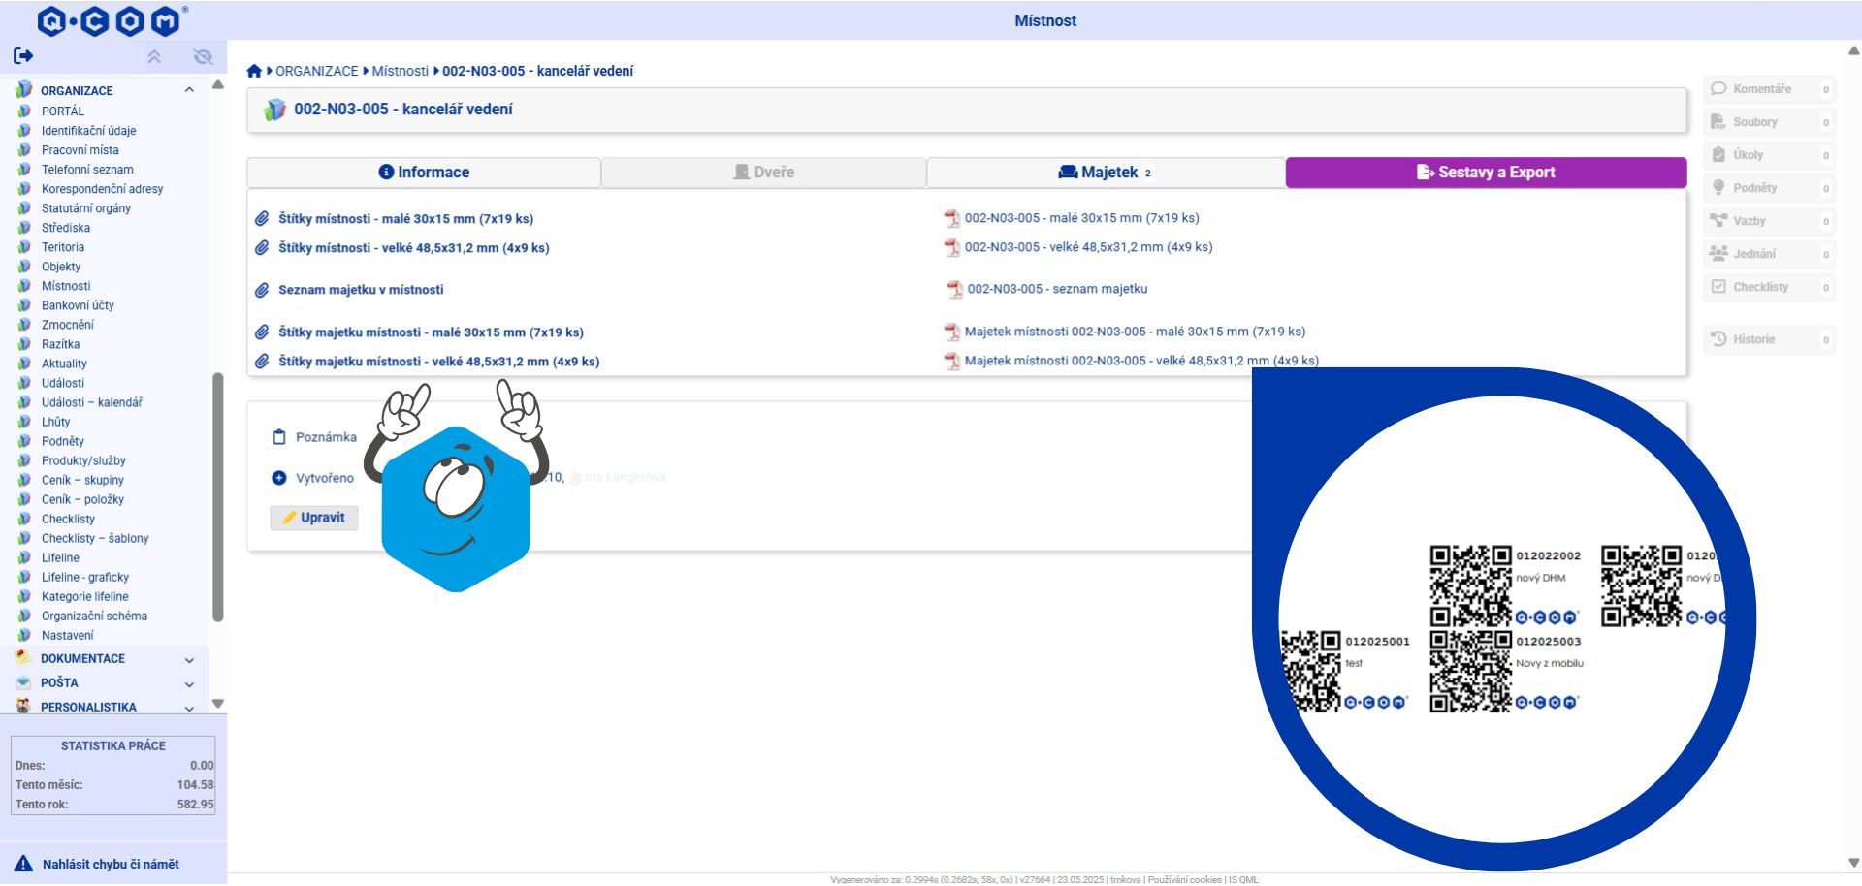1862x886 pixels.
Task: Open Majetek místnosti velké 48,5x31,2 mm PDF link
Action: point(1141,361)
